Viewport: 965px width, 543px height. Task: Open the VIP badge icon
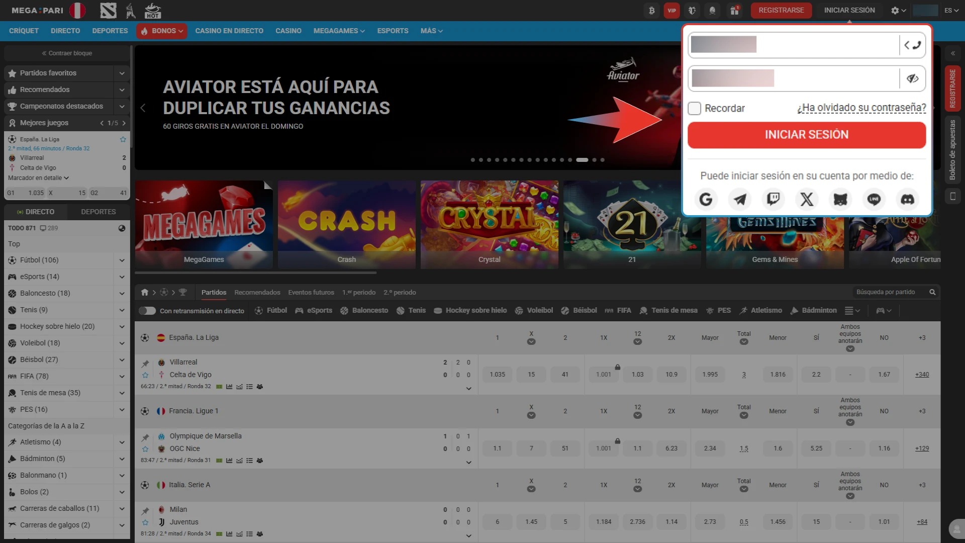672,10
